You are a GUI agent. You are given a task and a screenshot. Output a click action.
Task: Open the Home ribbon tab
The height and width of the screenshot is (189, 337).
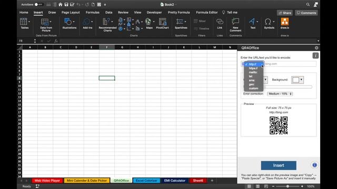click(24, 13)
